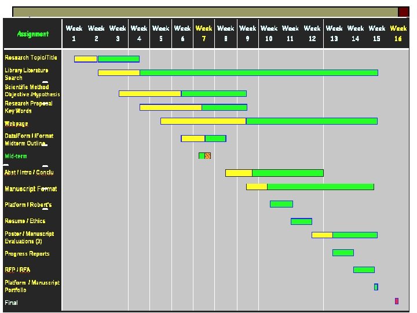Select Data/Form/Format Midterm Outline label
The image size is (417, 313).
29,140
